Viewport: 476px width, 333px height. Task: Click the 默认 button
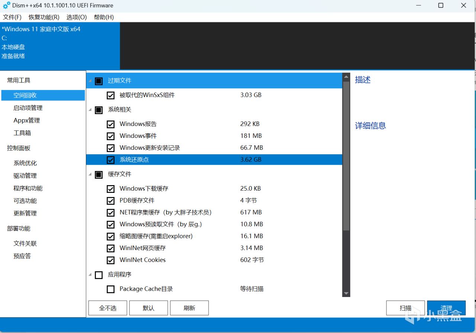click(x=148, y=308)
